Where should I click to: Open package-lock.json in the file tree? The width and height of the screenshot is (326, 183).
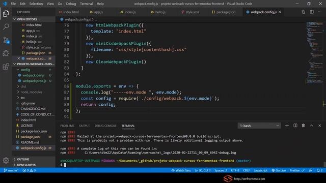coord(34,131)
